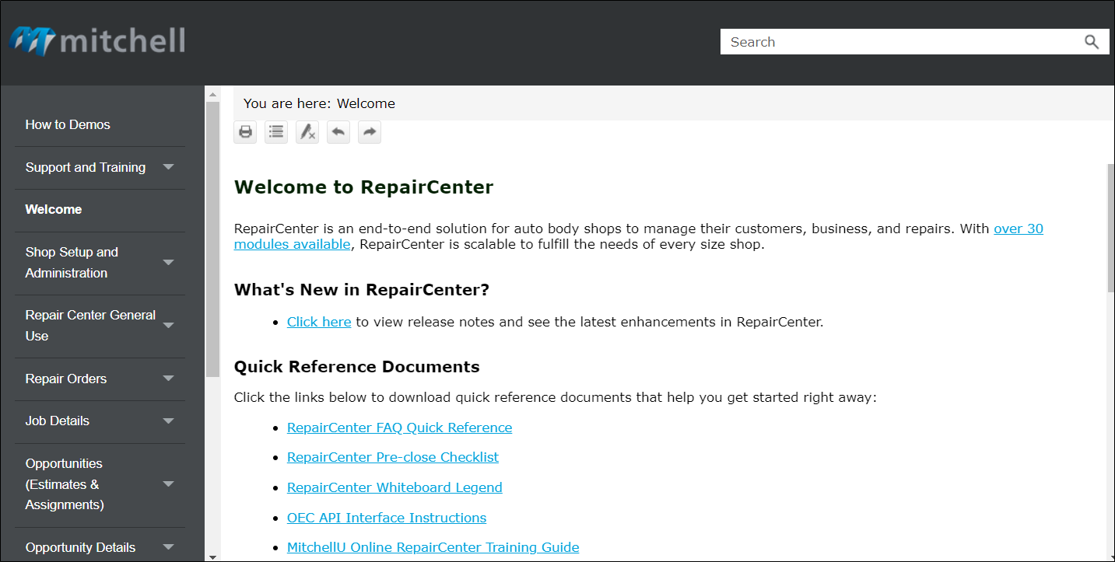Expand Support and Training arrow
Viewport: 1115px width, 562px height.
[x=169, y=167]
